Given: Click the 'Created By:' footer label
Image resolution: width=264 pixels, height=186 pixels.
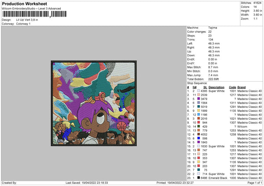Looking at the screenshot, I should 9,183.
